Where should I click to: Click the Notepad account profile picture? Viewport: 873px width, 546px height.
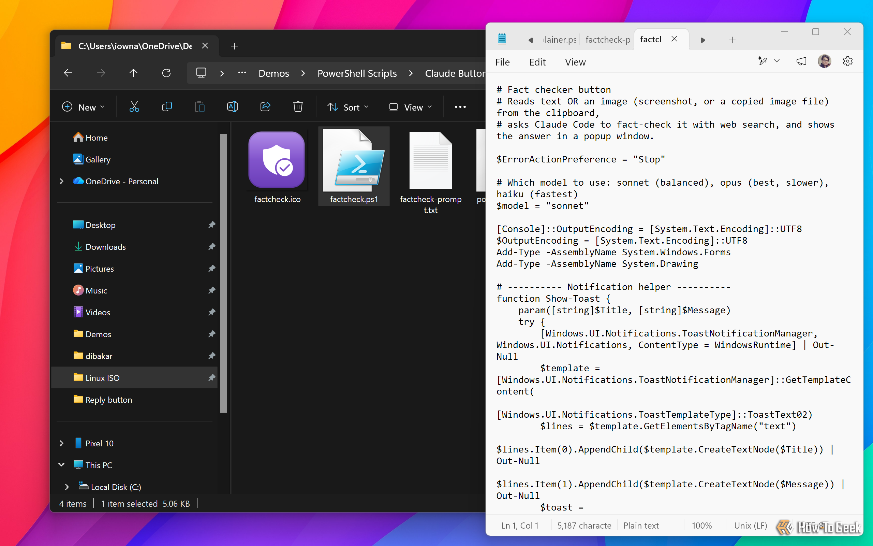tap(824, 61)
